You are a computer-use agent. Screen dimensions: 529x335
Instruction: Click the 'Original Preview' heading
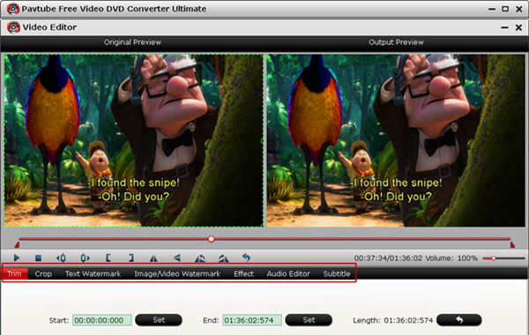(132, 42)
